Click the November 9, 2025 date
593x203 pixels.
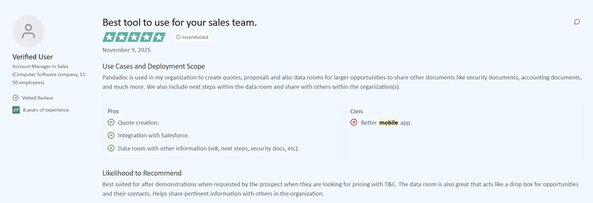coord(127,50)
